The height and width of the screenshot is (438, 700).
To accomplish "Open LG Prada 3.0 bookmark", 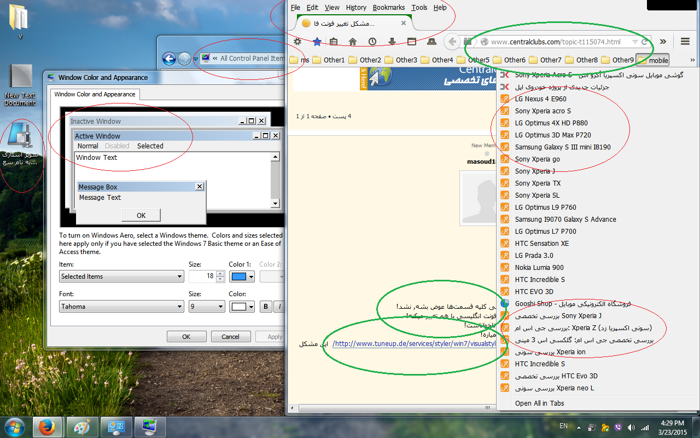I will (598, 256).
